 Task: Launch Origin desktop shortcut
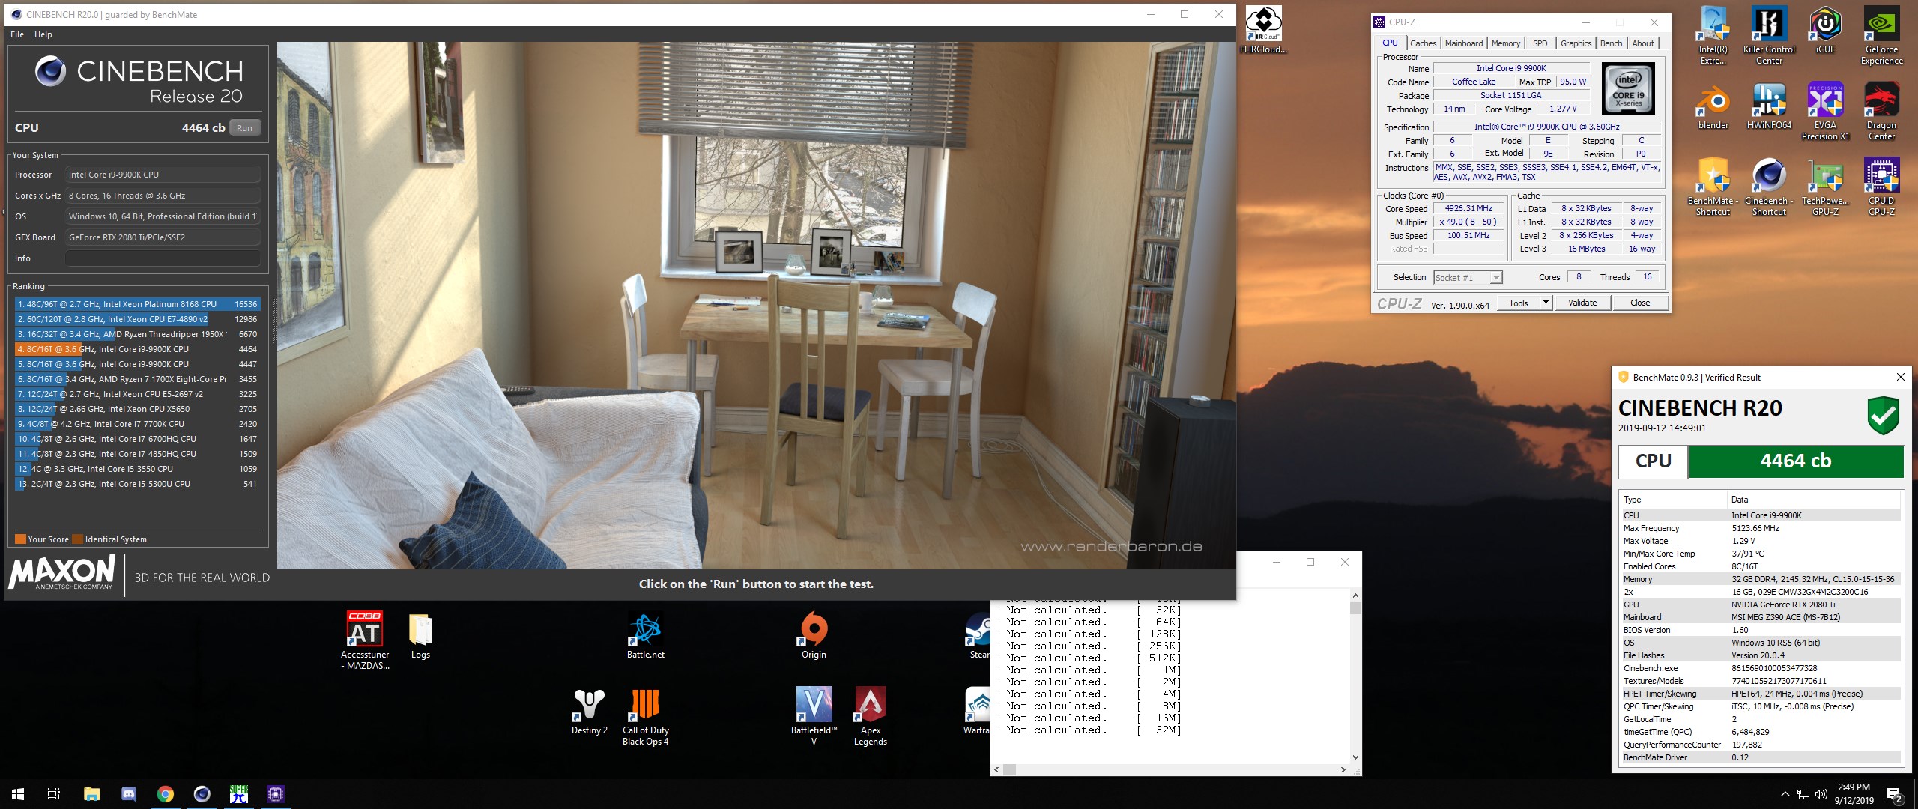point(814,635)
